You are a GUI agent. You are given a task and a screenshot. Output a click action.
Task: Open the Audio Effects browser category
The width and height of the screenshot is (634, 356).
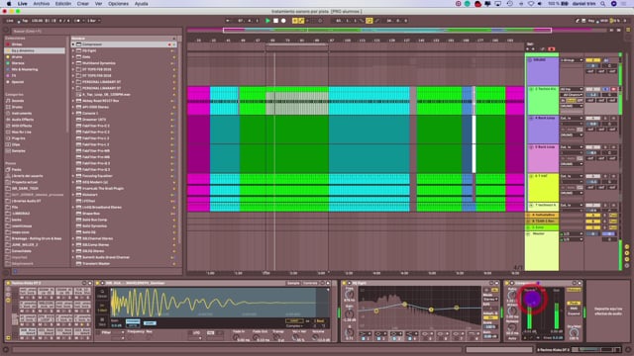coord(22,120)
